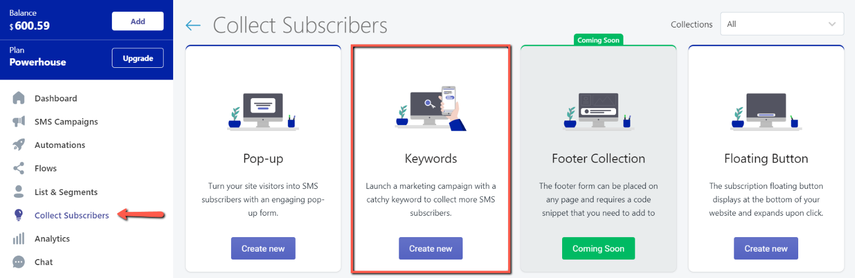Viewport: 855px width, 278px height.
Task: Click the Chat bubble icon
Action: coord(19,262)
